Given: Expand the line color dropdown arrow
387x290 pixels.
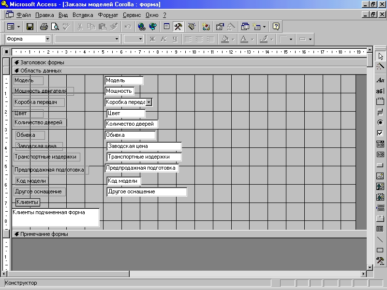Looking at the screenshot, I should click(x=272, y=39).
